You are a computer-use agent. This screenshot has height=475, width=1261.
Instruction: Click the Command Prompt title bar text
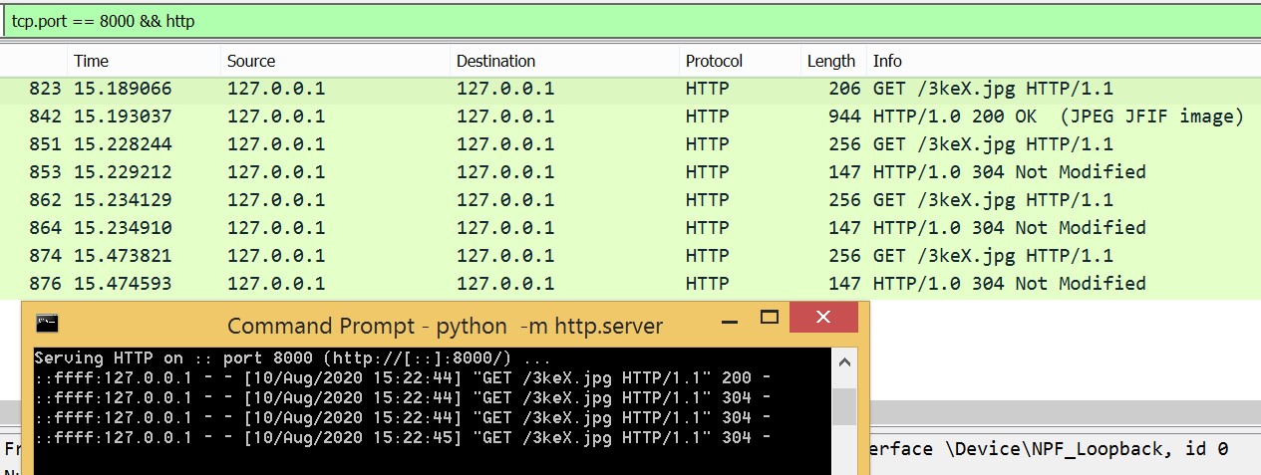coord(445,326)
